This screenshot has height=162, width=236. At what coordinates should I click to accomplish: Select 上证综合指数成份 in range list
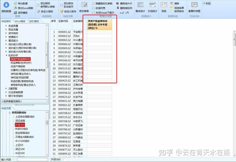(25, 116)
